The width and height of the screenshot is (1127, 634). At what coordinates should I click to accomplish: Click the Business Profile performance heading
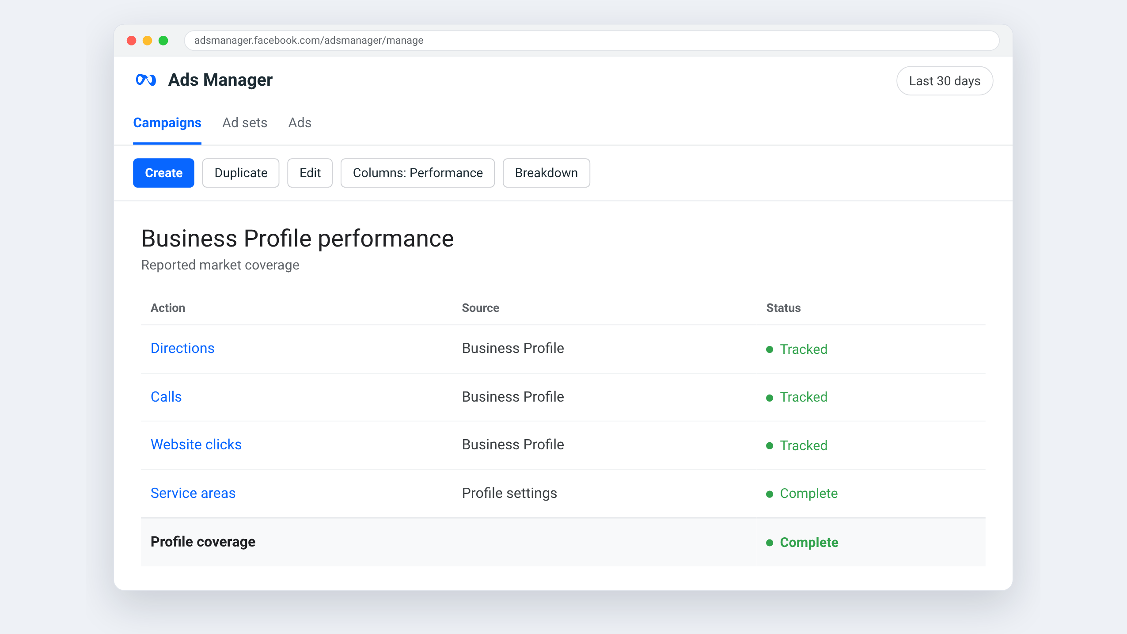(297, 239)
